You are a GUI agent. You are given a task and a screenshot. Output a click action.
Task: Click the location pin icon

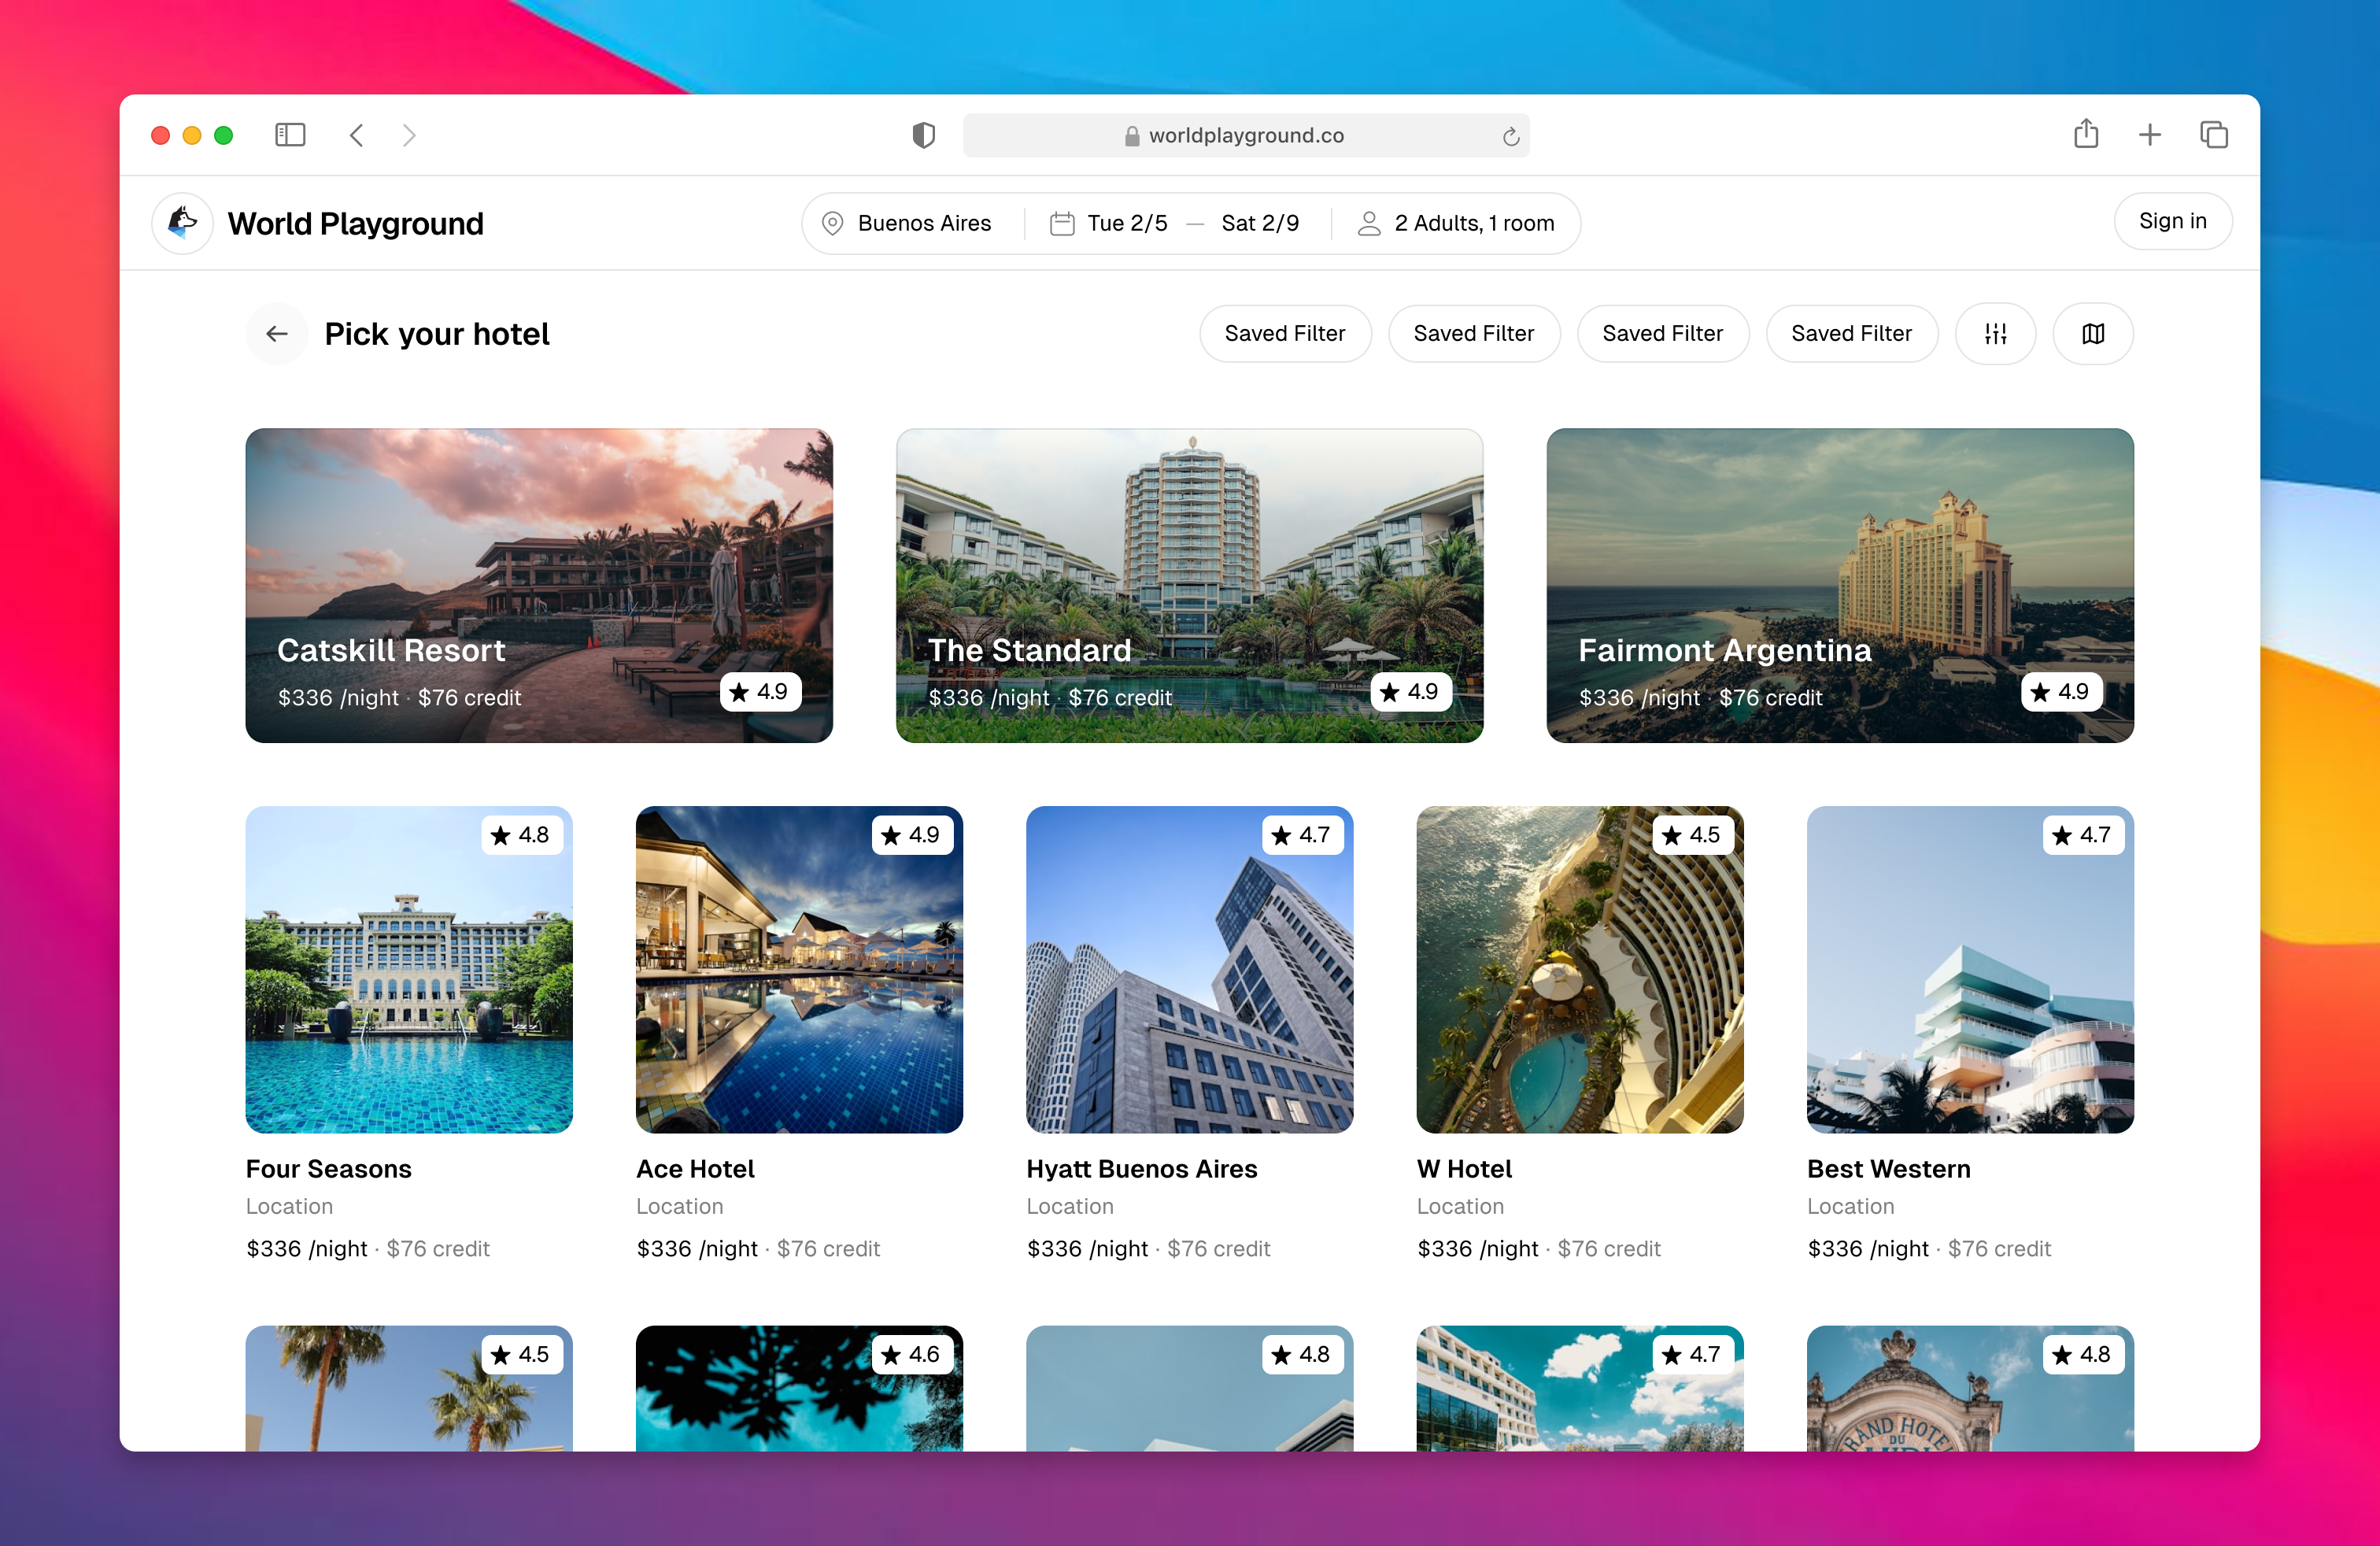pos(832,223)
